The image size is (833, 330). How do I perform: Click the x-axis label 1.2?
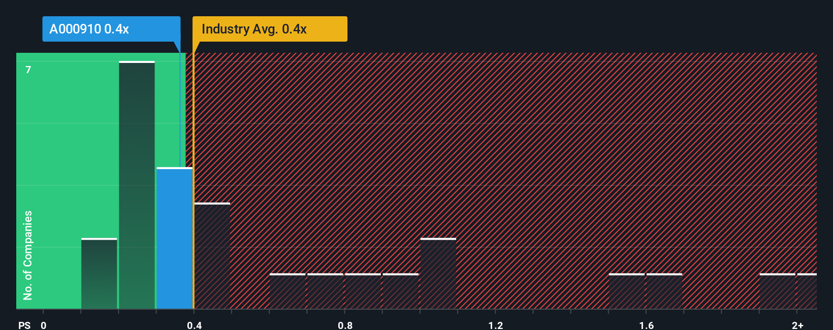pos(496,325)
